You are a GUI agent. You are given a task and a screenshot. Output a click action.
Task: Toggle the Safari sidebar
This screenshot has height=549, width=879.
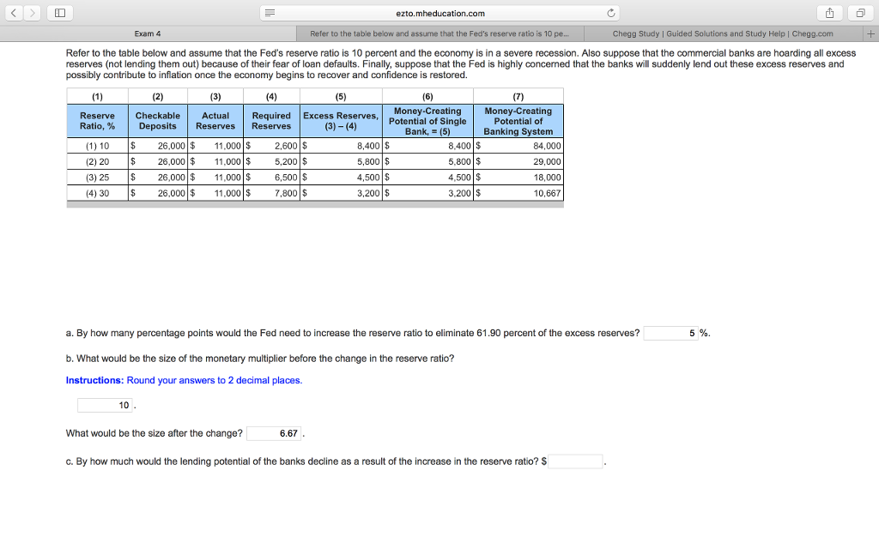point(58,13)
